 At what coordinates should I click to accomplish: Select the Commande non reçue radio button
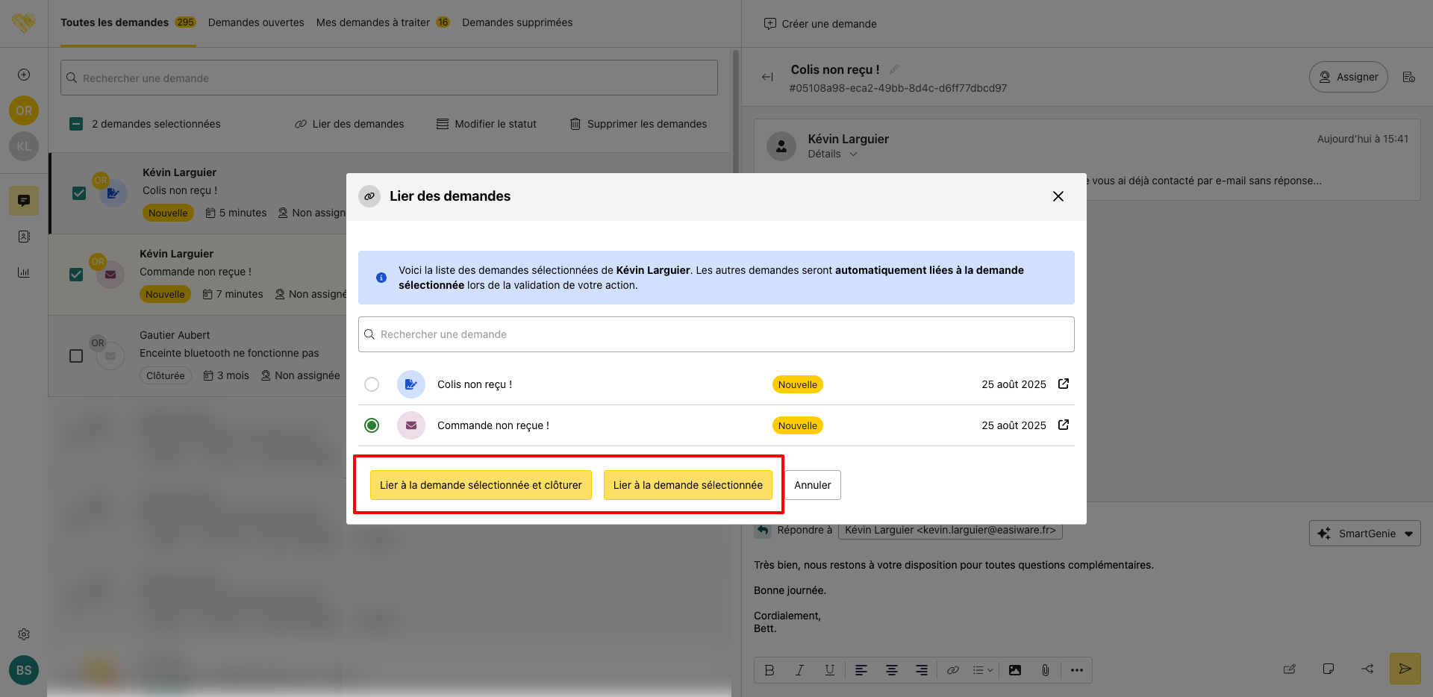pyautogui.click(x=372, y=425)
